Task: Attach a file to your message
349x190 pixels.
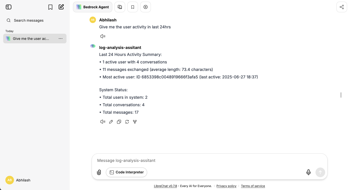Action: 99,172
